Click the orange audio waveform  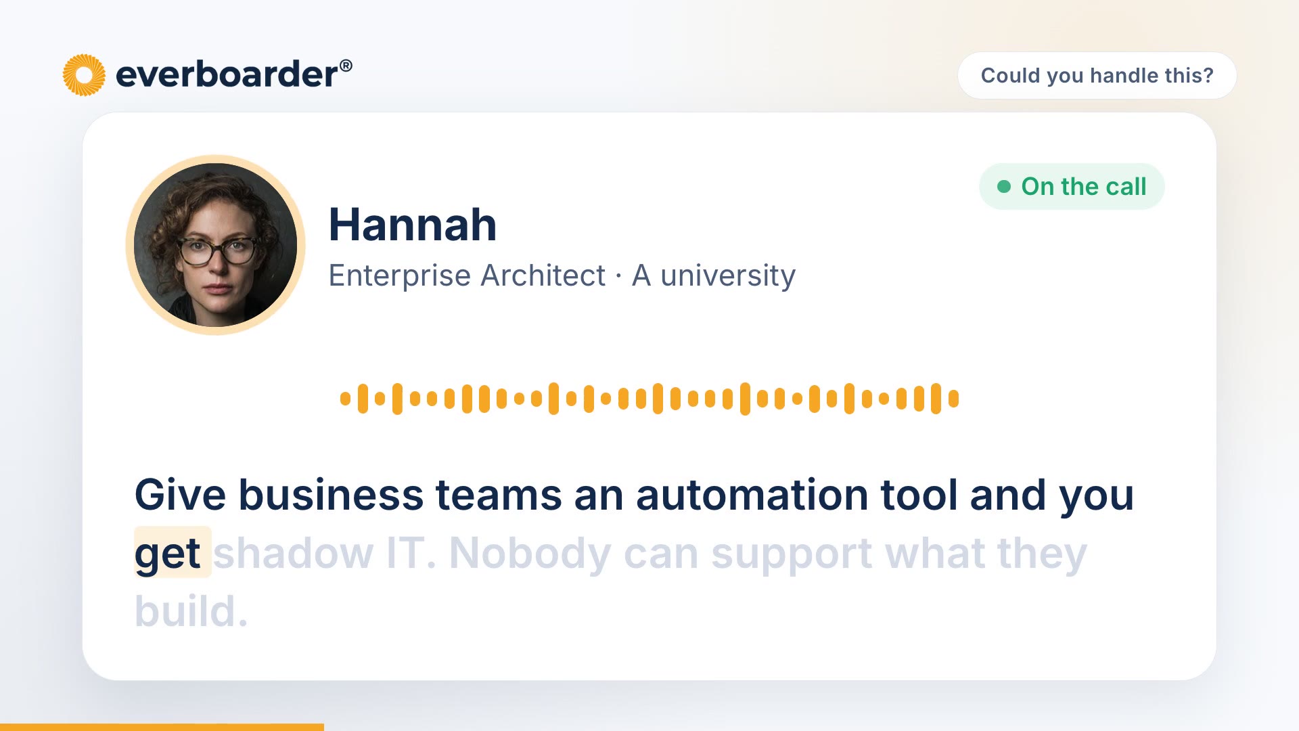coord(649,399)
